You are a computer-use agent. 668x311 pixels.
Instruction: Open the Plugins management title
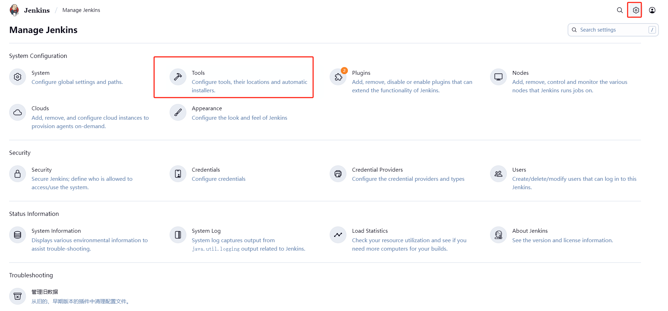click(x=361, y=73)
